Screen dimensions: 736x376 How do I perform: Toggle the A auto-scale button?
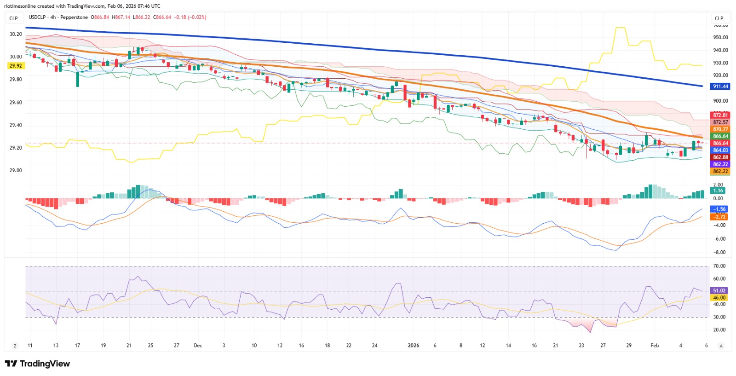[x=721, y=346]
